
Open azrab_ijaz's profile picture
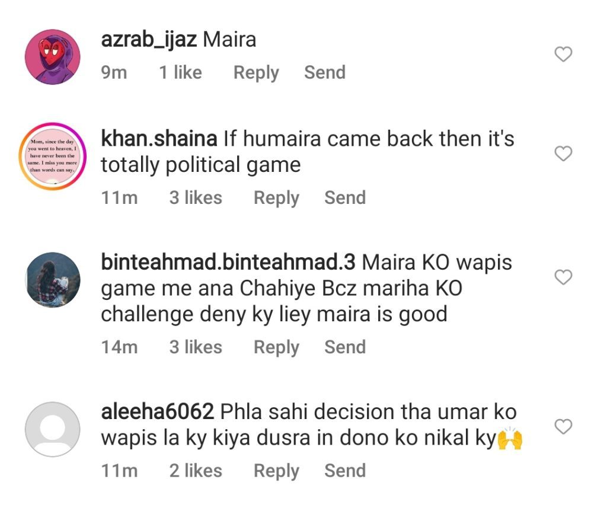pos(53,56)
